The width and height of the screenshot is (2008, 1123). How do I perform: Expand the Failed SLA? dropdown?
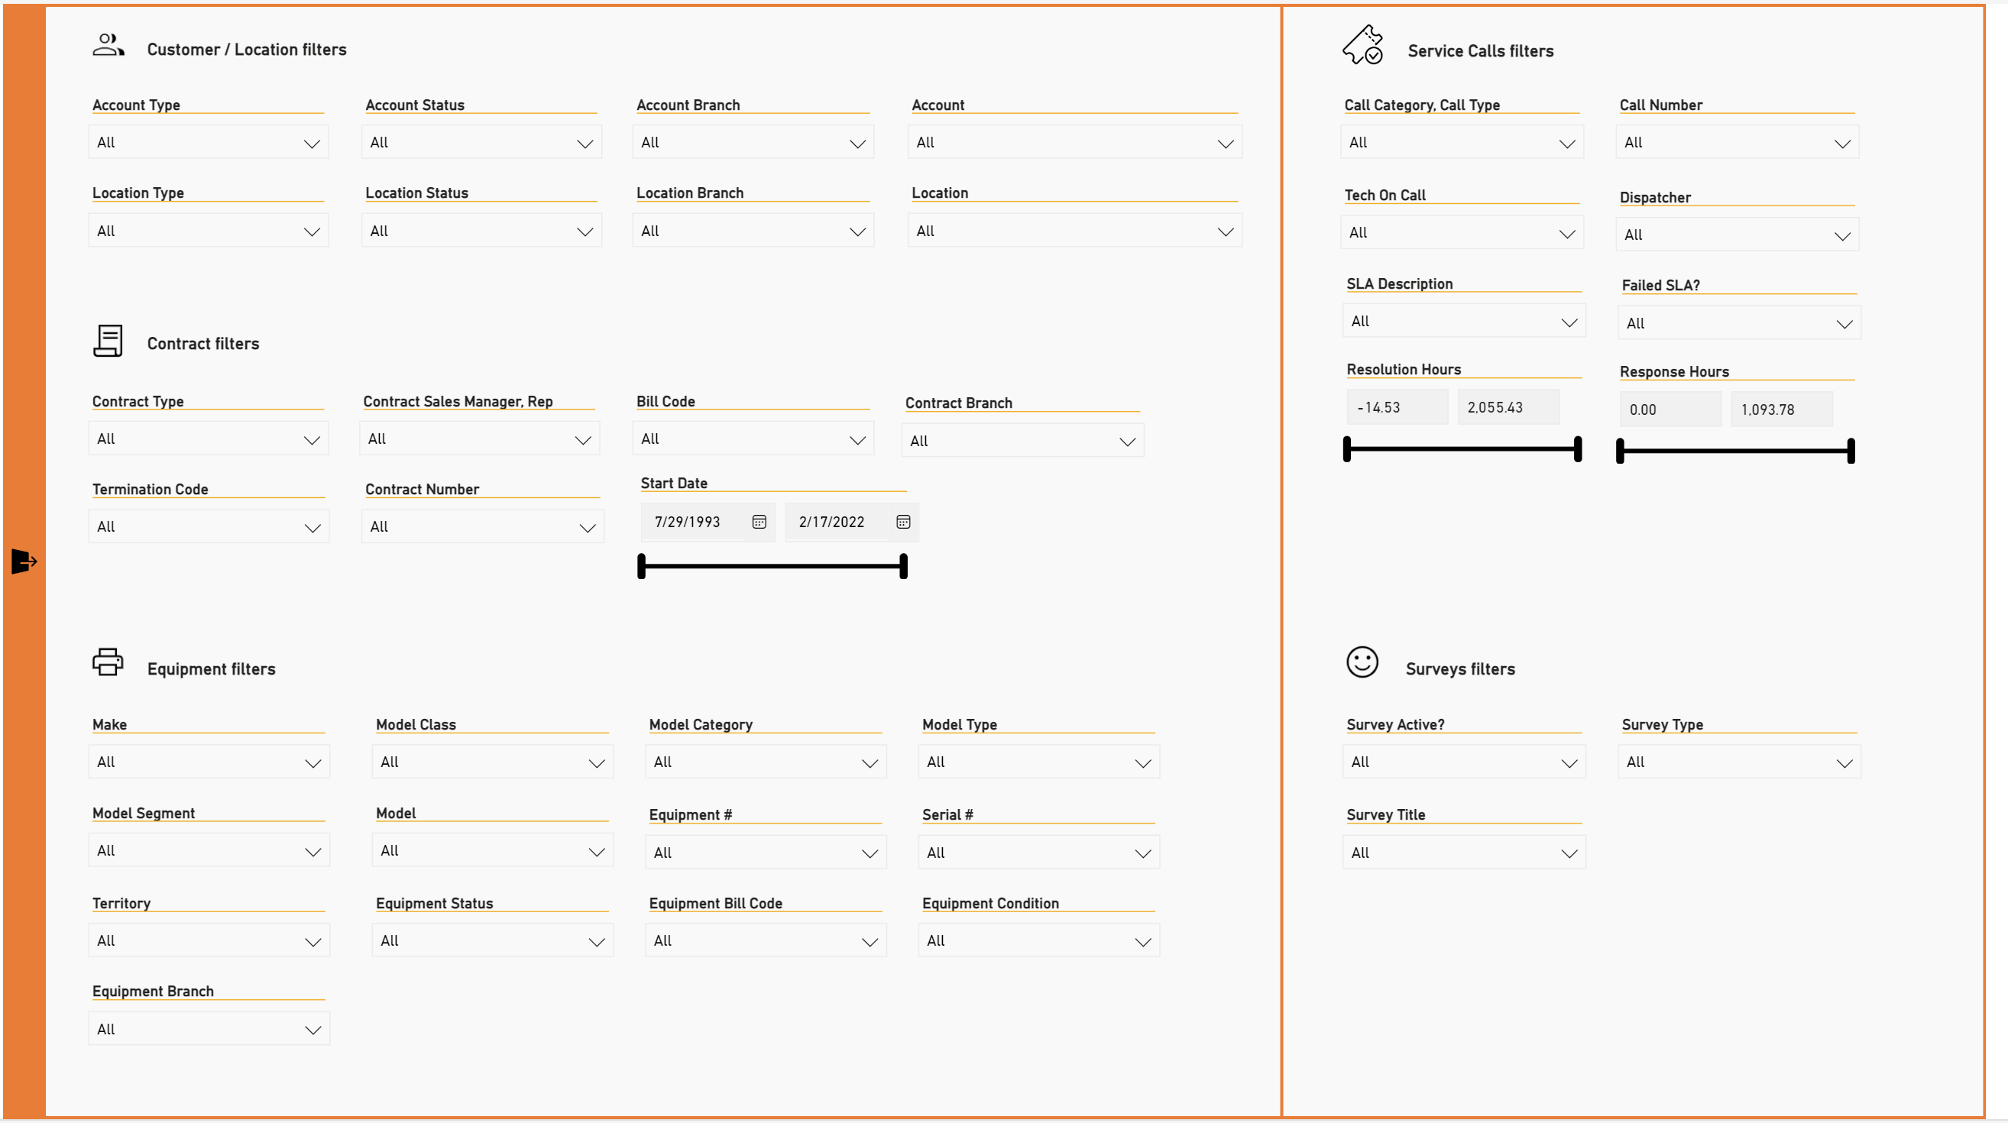[x=1740, y=324]
